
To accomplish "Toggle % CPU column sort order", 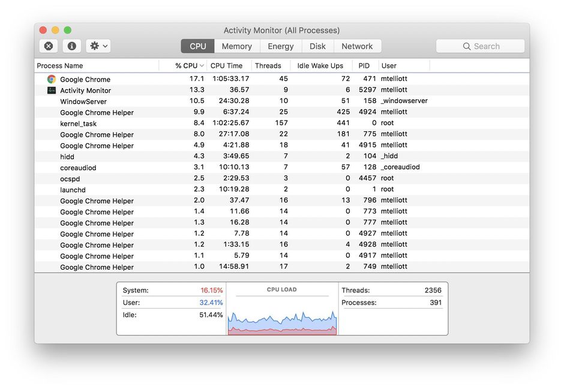I will [183, 66].
